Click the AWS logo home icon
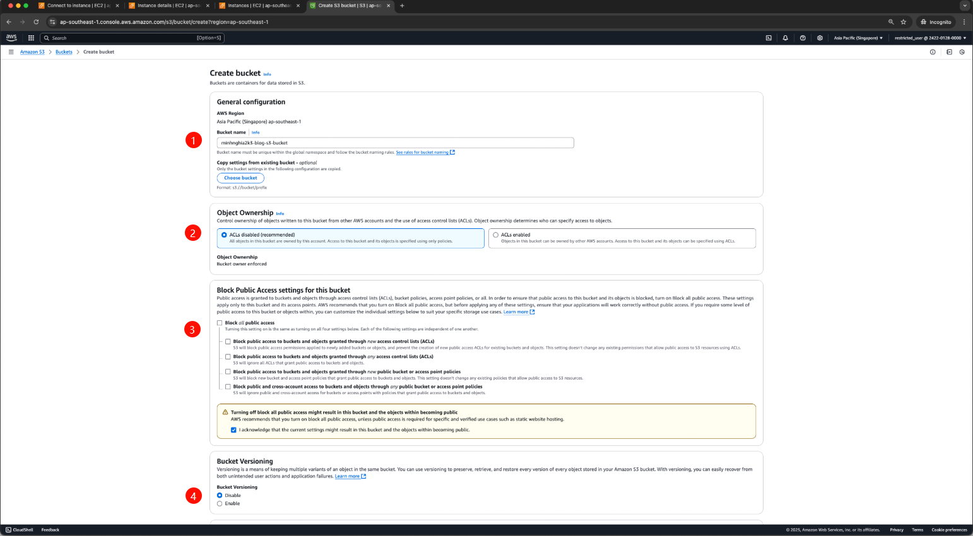Viewport: 973px width, 536px height. [x=11, y=38]
